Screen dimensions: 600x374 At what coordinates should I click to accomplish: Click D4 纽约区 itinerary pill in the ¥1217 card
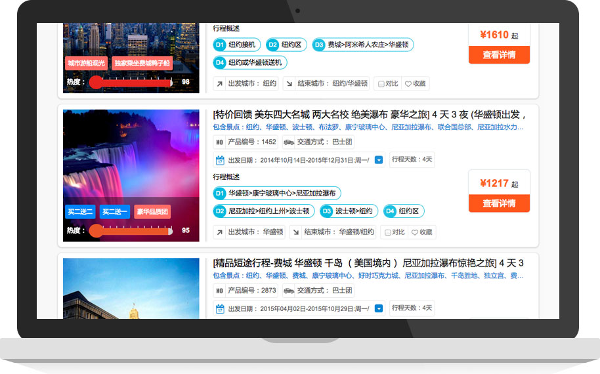point(404,211)
